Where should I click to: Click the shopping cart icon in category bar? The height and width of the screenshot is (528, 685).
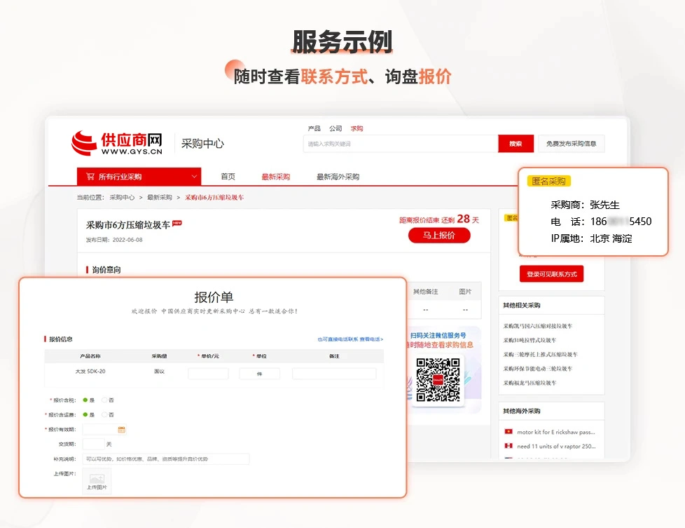click(90, 177)
